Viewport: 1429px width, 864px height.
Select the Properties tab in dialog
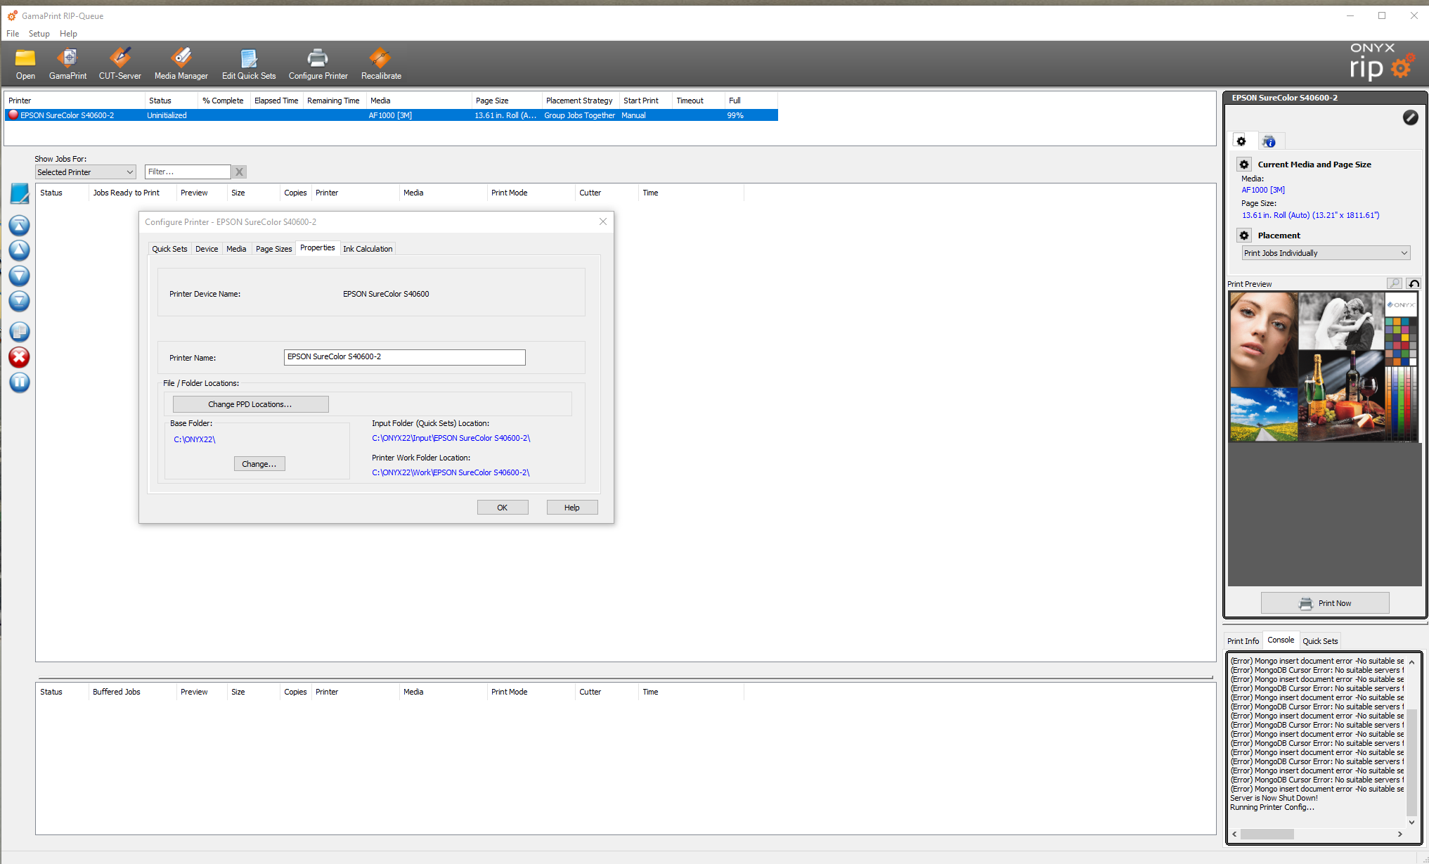[317, 247]
